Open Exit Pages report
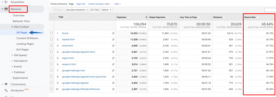This screenshot has height=97, width=276. [23, 49]
